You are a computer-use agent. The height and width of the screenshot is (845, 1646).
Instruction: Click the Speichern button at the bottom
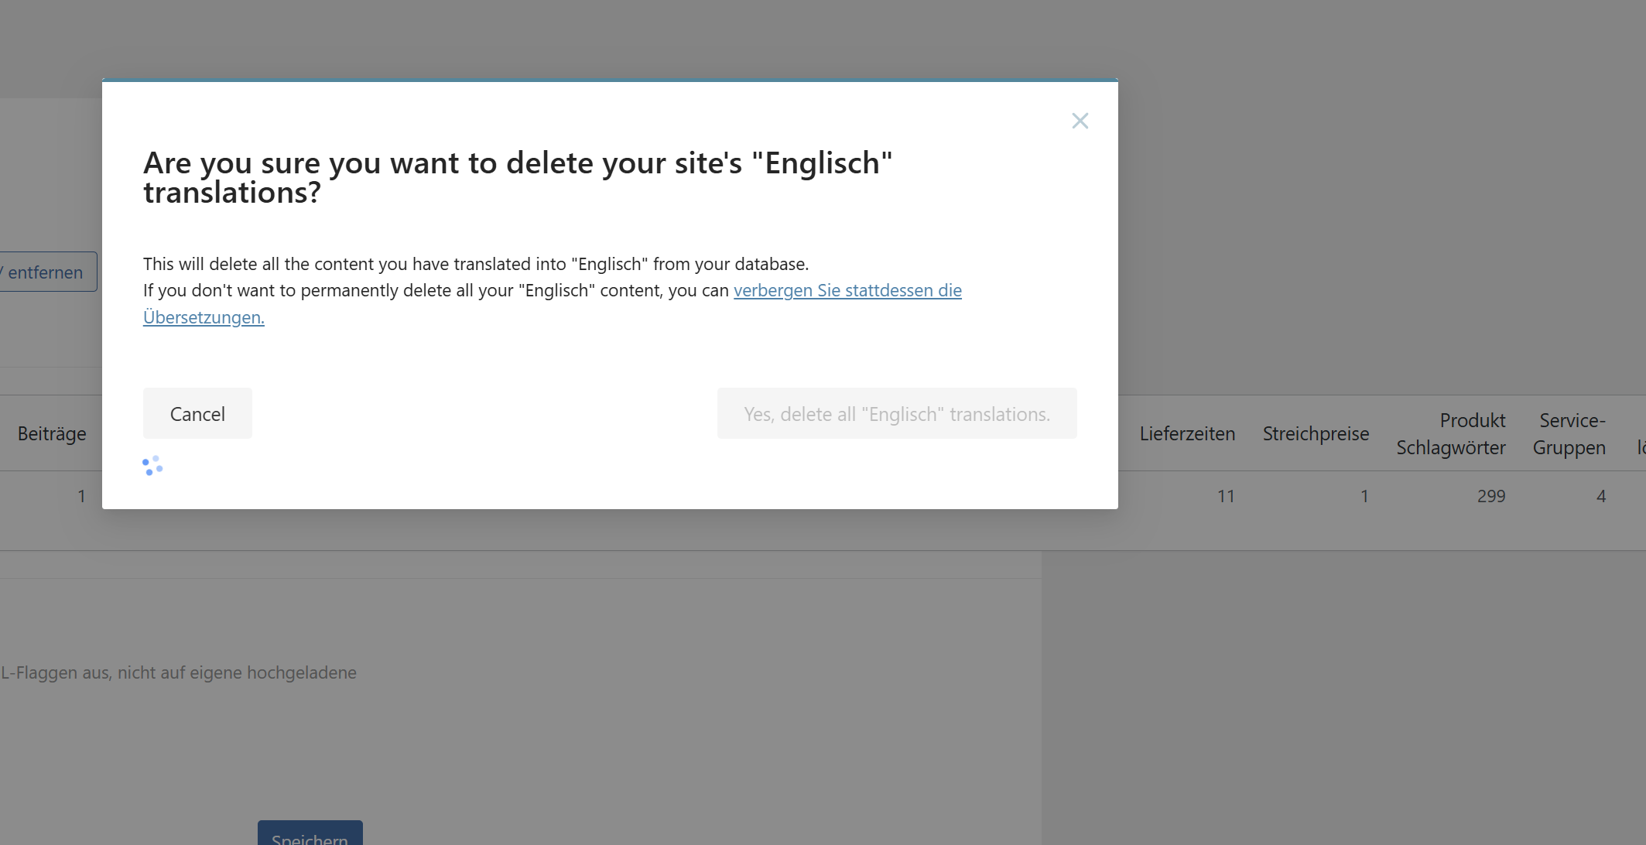pyautogui.click(x=310, y=834)
